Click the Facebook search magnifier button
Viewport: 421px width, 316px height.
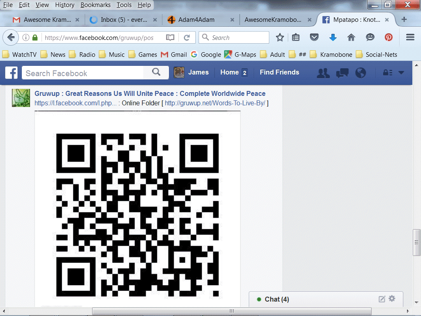156,72
